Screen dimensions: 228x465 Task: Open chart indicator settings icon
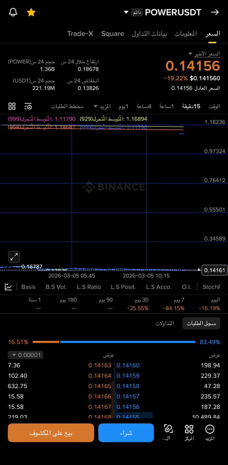(28, 106)
